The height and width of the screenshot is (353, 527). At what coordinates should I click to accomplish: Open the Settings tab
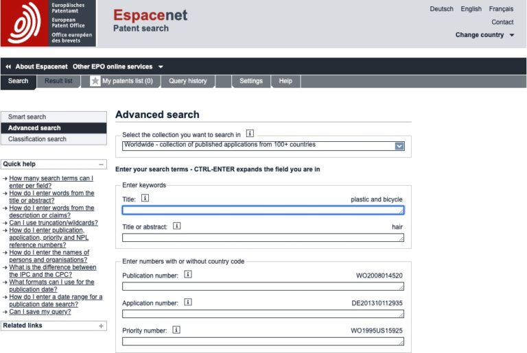[x=251, y=81]
